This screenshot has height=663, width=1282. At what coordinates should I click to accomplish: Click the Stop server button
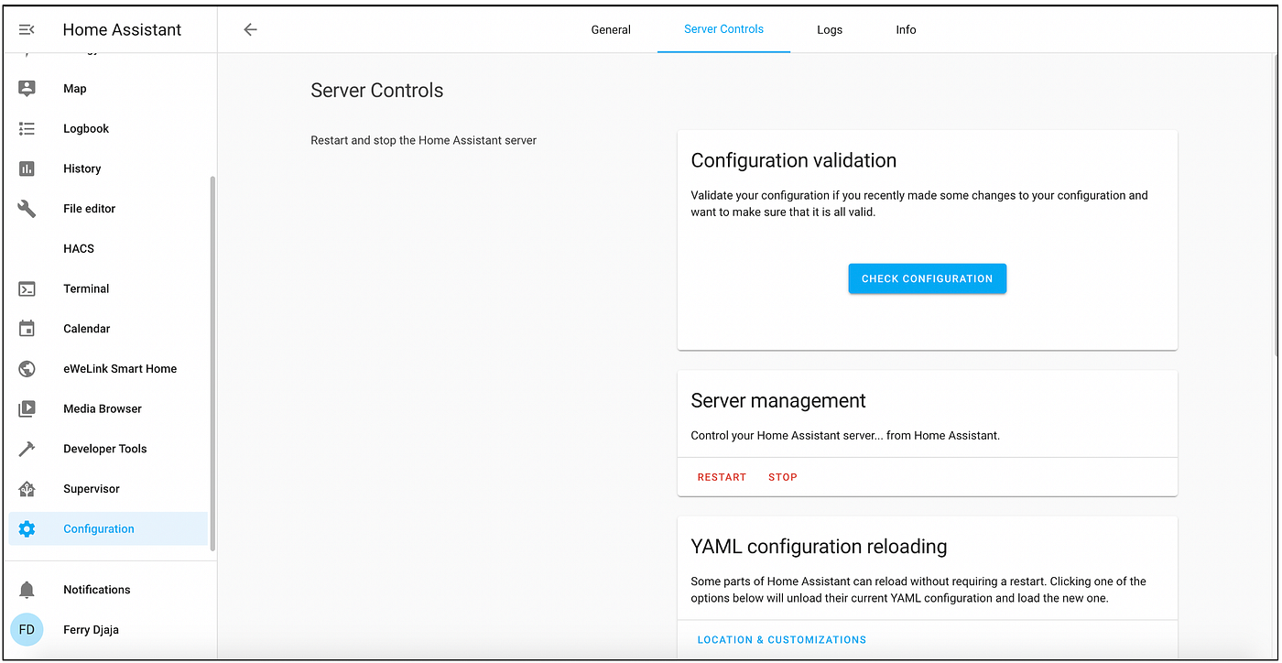coord(783,477)
